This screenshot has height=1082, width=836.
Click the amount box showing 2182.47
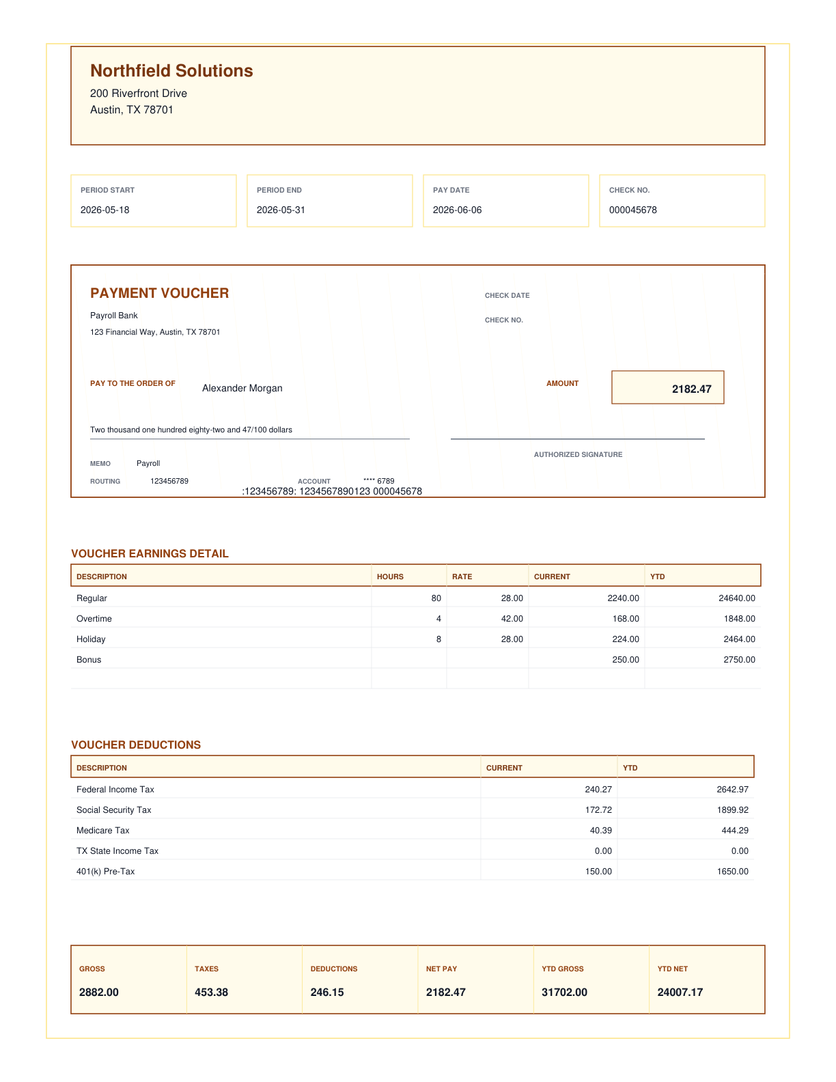tap(668, 387)
